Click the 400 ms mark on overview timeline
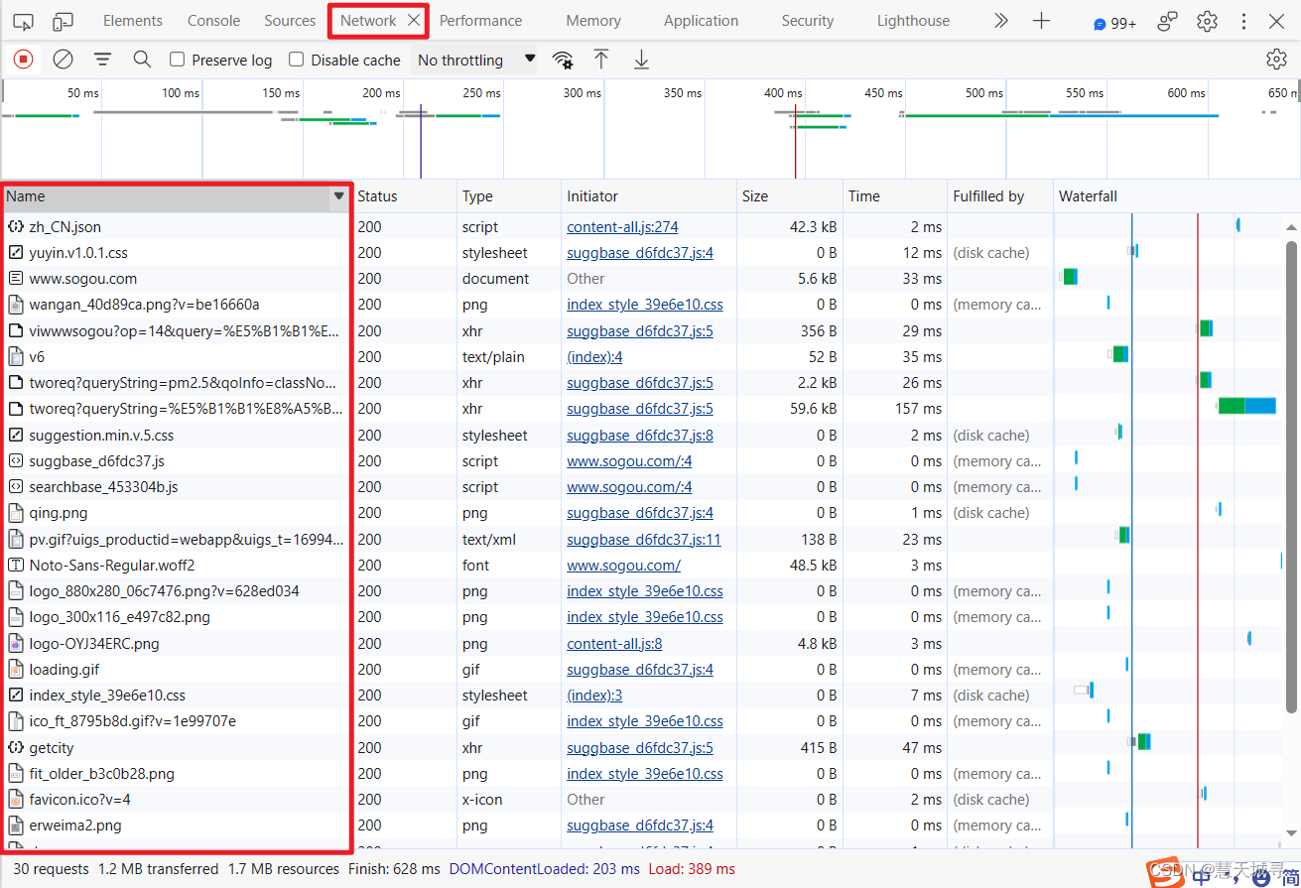Image resolution: width=1301 pixels, height=888 pixels. pos(782,92)
